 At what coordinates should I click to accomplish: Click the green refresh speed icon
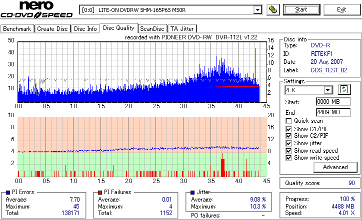point(344,89)
